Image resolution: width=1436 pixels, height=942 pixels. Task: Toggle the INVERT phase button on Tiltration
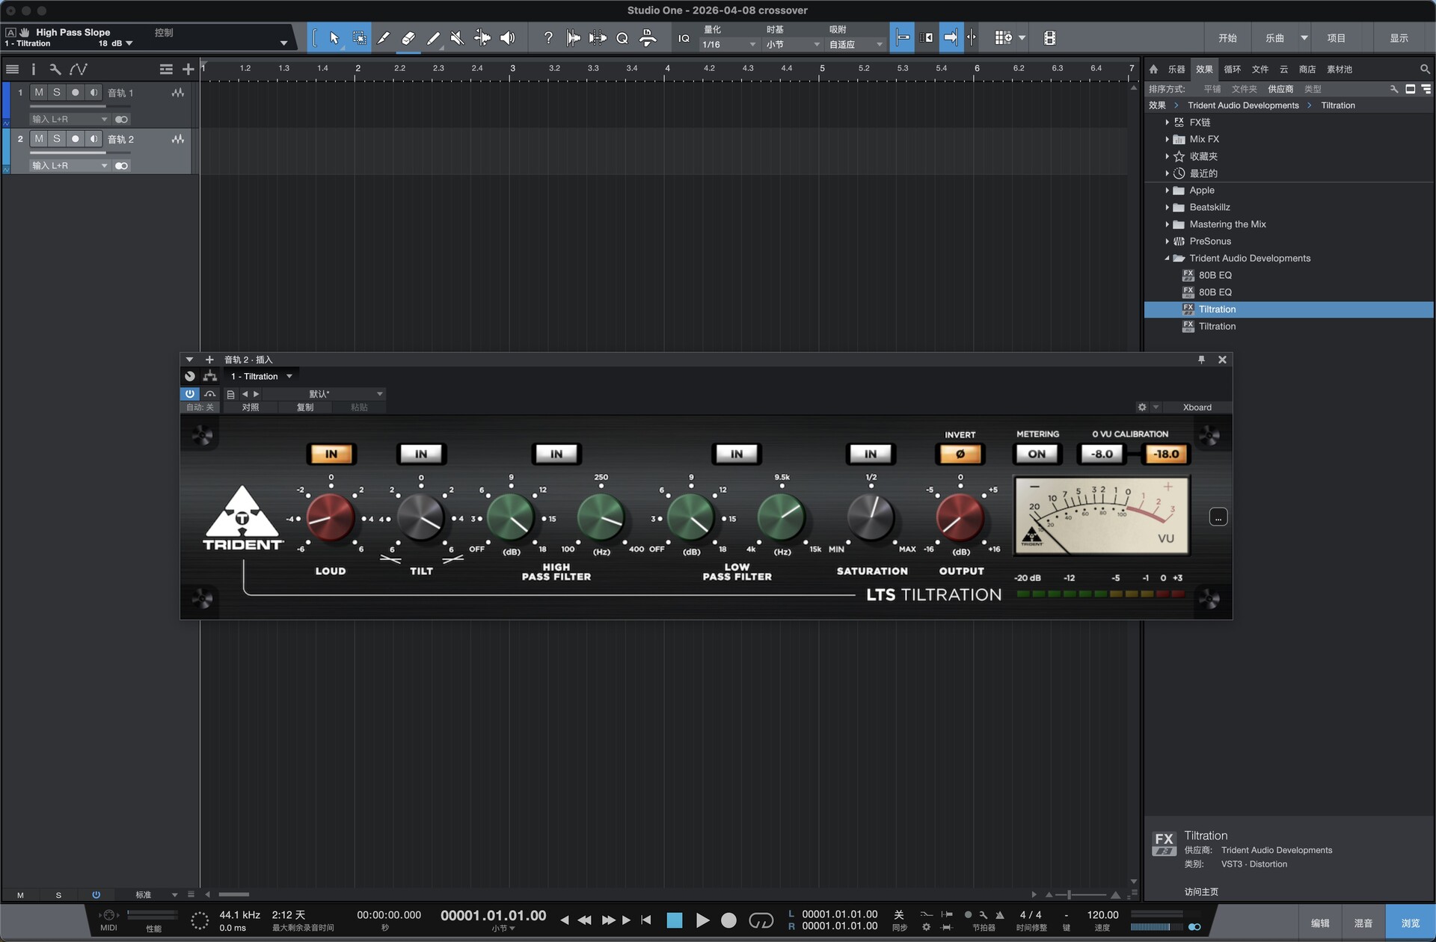960,453
